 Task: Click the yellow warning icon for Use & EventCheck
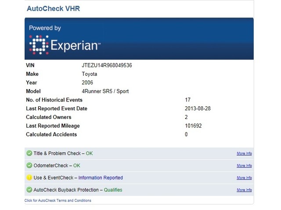[x=29, y=178]
